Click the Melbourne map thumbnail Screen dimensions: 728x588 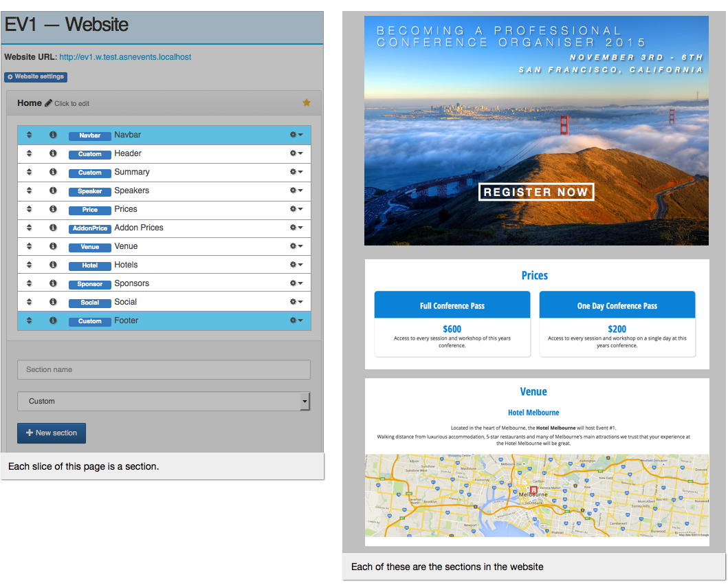pyautogui.click(x=537, y=496)
